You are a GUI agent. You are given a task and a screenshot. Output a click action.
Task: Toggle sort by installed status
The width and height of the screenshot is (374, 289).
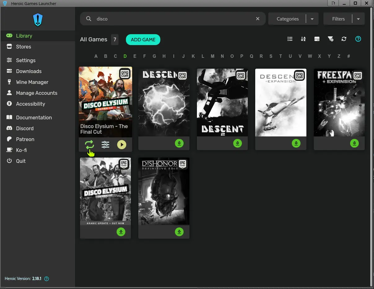[x=317, y=39]
